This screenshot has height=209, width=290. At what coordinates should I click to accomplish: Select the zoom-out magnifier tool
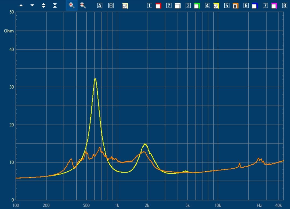(83, 6)
